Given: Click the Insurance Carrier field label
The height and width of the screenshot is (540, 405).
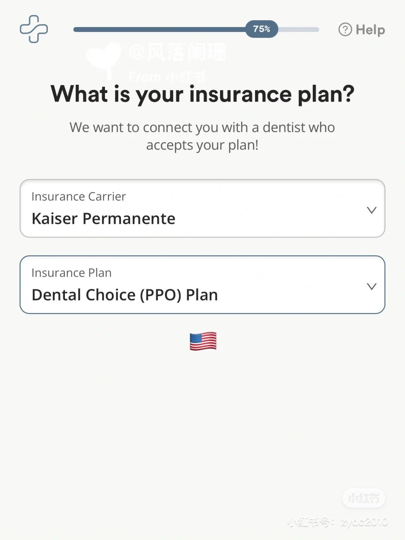Looking at the screenshot, I should click(x=79, y=196).
